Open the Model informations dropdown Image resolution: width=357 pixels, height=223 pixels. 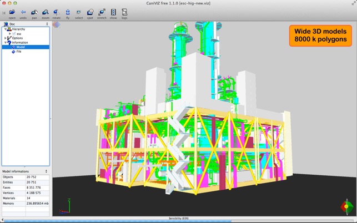click(x=47, y=171)
